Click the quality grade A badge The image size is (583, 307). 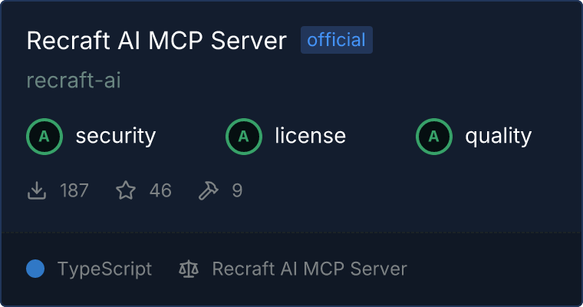pyautogui.click(x=434, y=137)
